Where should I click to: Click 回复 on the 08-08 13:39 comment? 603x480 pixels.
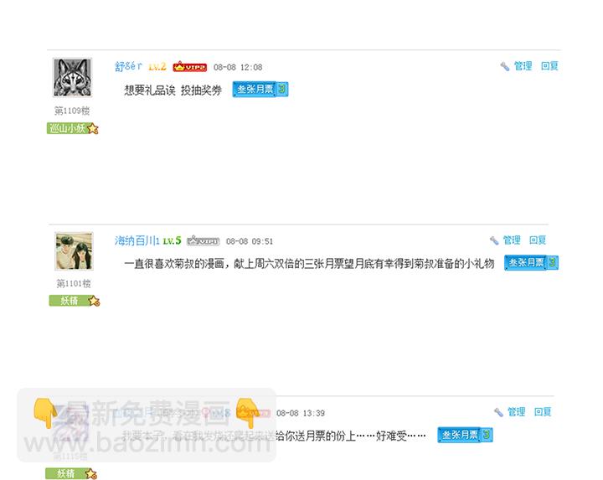click(x=543, y=412)
